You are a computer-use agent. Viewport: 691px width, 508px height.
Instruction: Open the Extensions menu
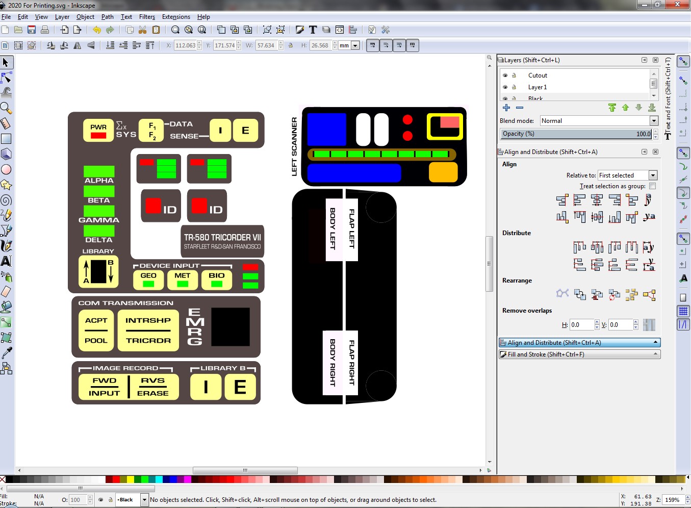coord(176,17)
